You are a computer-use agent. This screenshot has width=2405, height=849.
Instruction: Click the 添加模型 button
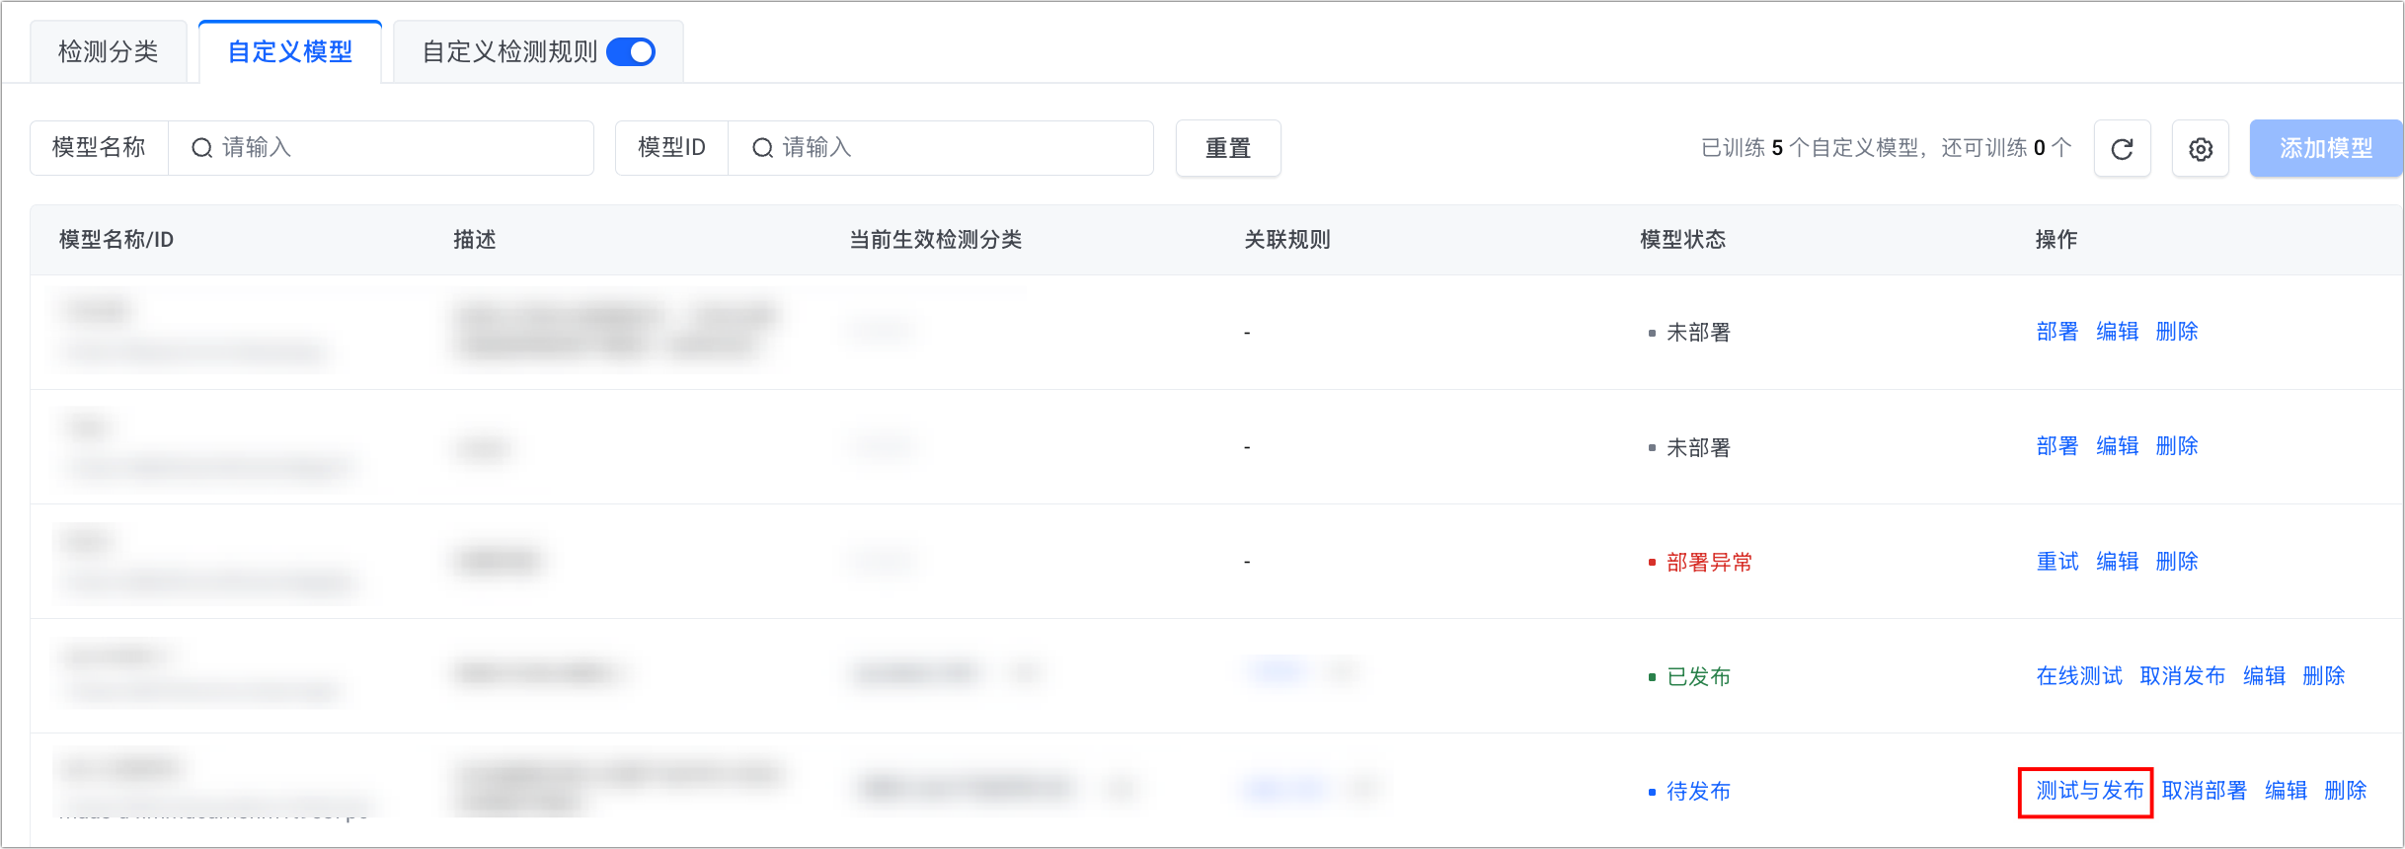[2325, 148]
